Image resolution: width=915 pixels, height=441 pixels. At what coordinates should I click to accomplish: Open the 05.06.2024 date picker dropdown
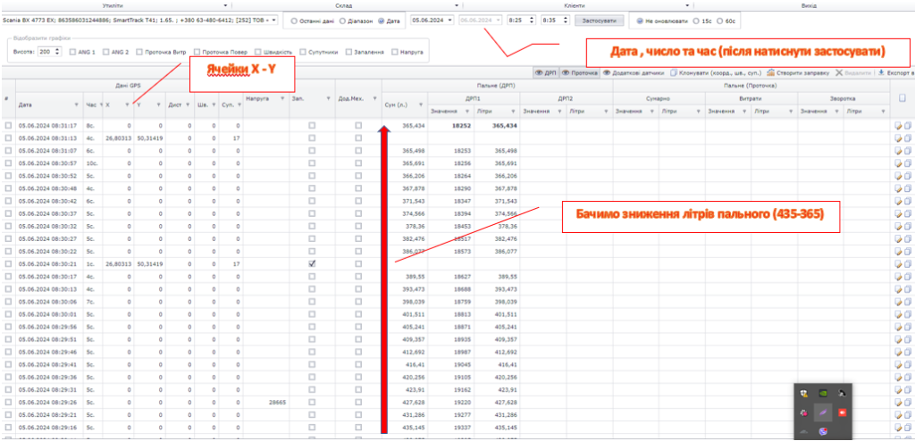(452, 20)
